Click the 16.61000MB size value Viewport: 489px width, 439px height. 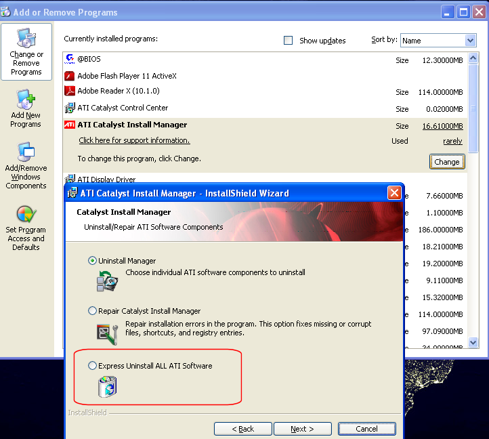(442, 126)
